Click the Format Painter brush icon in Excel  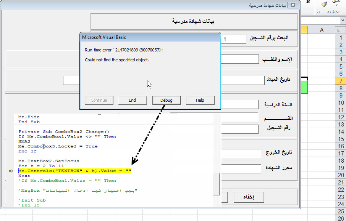coord(324,4)
